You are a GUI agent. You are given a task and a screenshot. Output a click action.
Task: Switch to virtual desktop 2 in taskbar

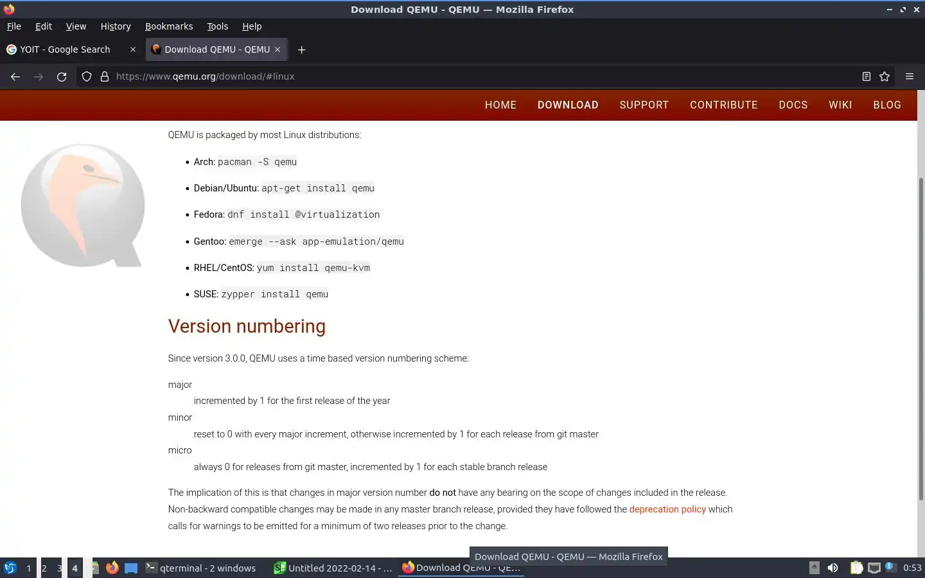point(44,568)
